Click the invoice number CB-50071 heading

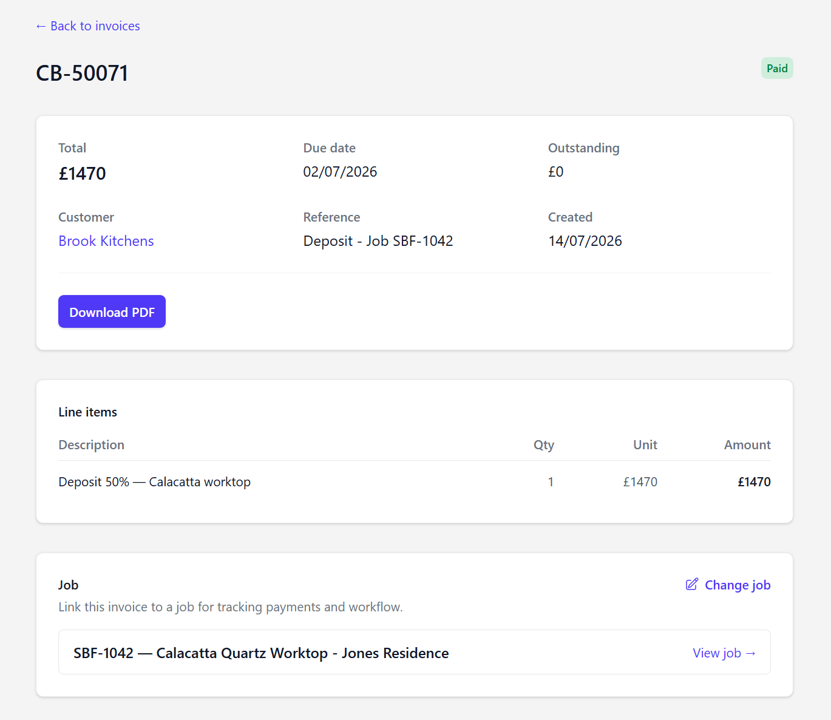pyautogui.click(x=82, y=73)
